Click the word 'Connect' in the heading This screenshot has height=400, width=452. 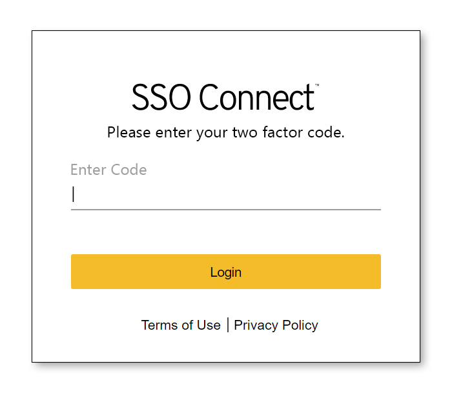[256, 97]
